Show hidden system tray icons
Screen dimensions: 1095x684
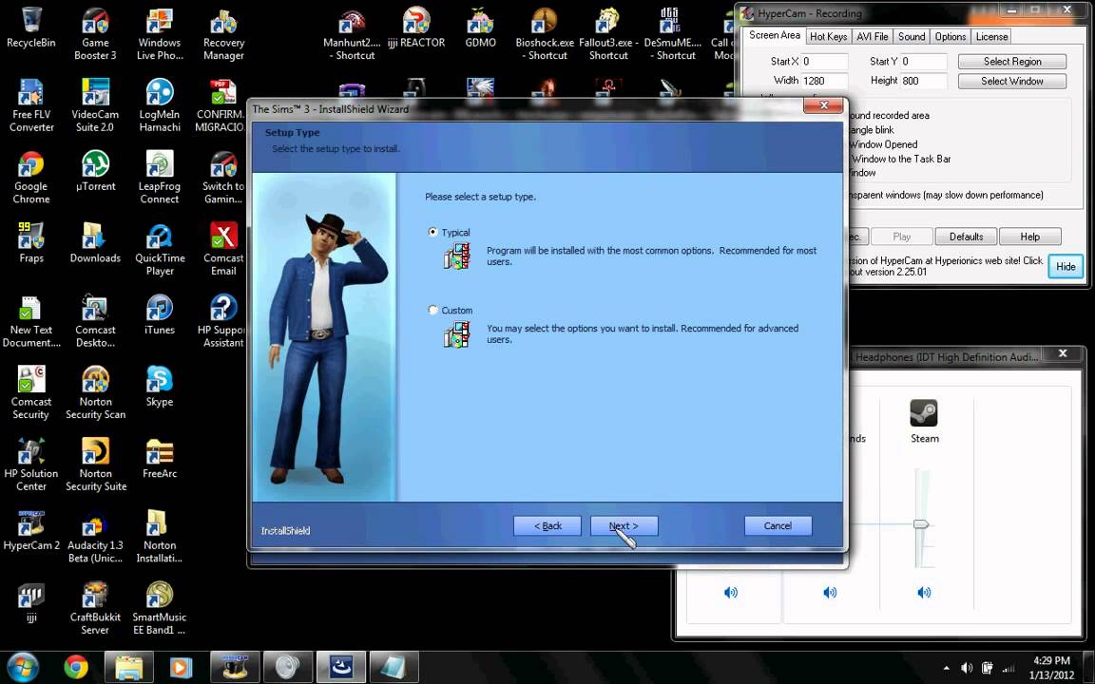point(947,668)
